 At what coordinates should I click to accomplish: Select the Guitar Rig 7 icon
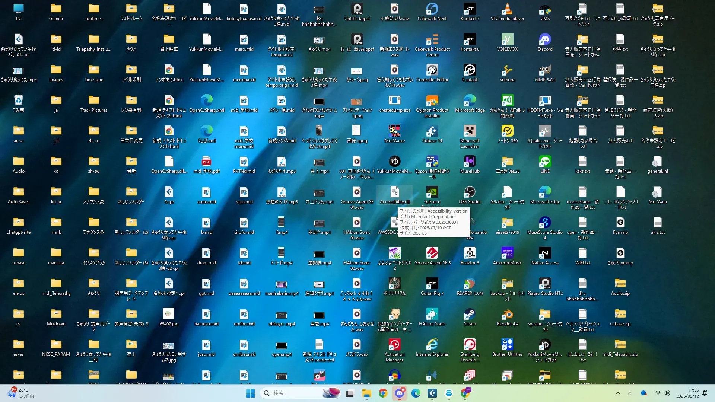(432, 284)
